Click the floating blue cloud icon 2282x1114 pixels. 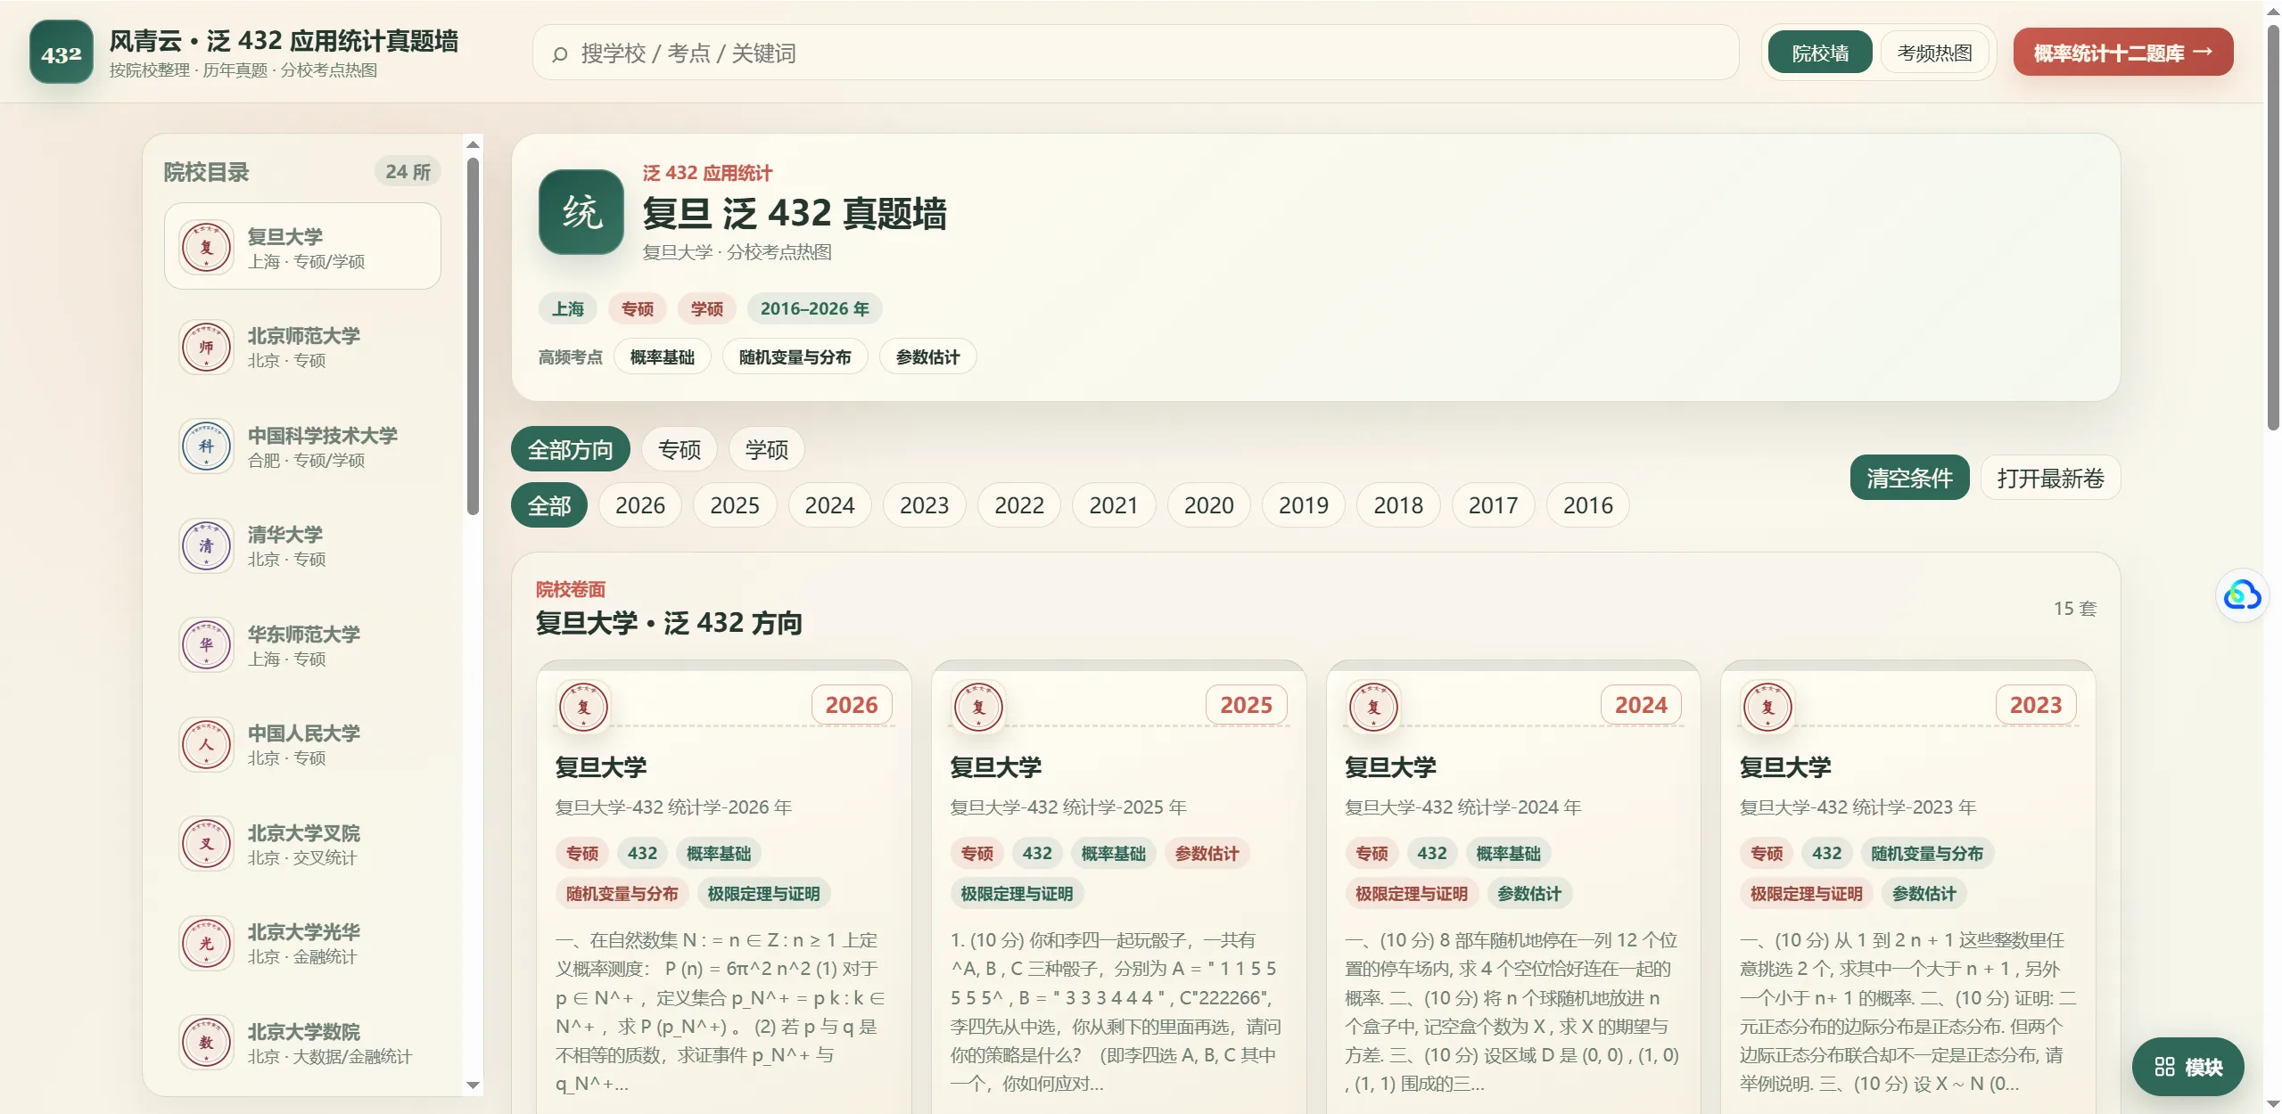(x=2242, y=594)
